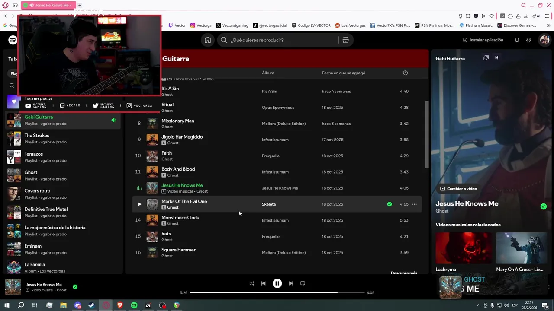Toggle saved checkmark on Marks Of The Evil One
Image resolution: width=554 pixels, height=311 pixels.
click(390, 204)
